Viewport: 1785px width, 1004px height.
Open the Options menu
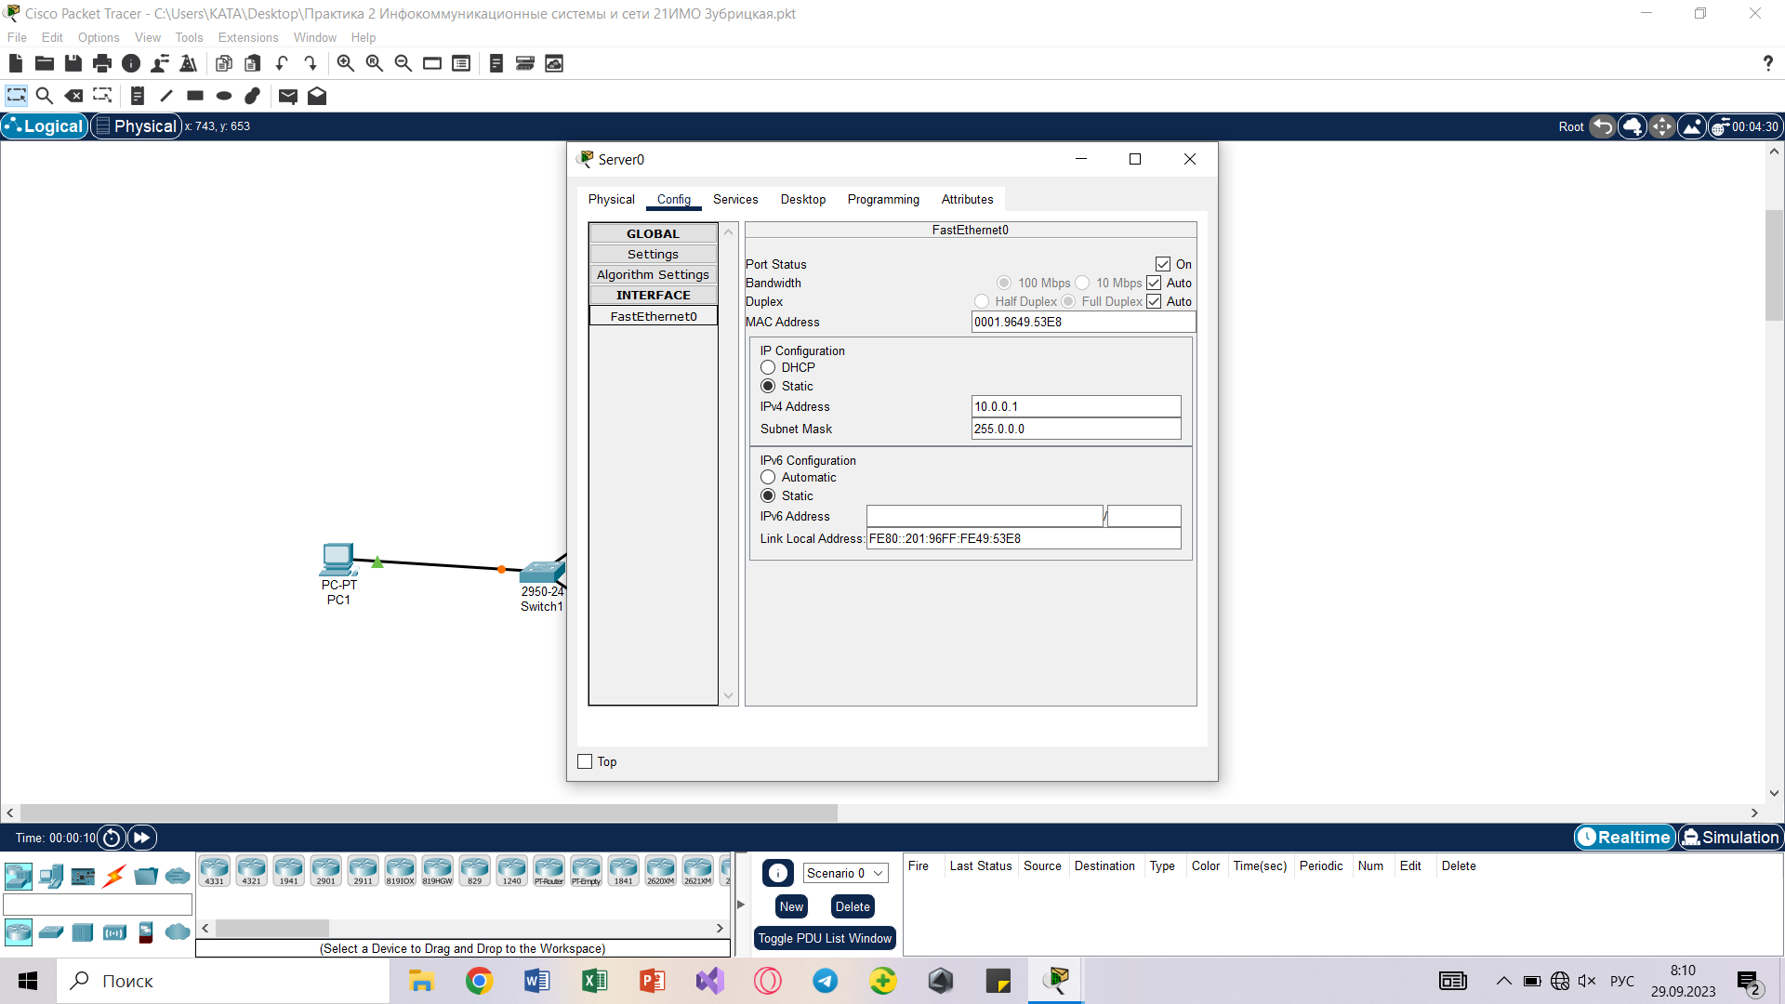coord(99,37)
